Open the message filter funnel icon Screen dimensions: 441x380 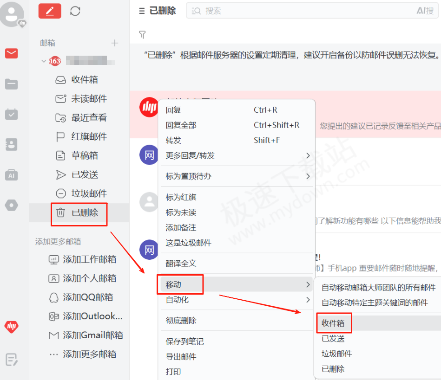[142, 34]
